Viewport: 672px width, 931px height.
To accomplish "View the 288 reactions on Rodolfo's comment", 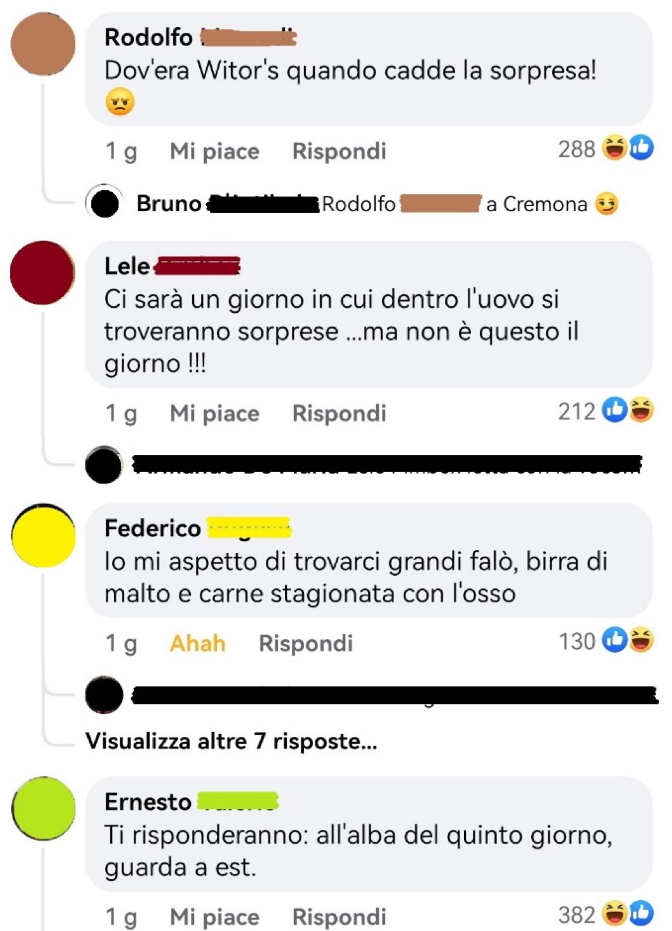I will tap(605, 149).
